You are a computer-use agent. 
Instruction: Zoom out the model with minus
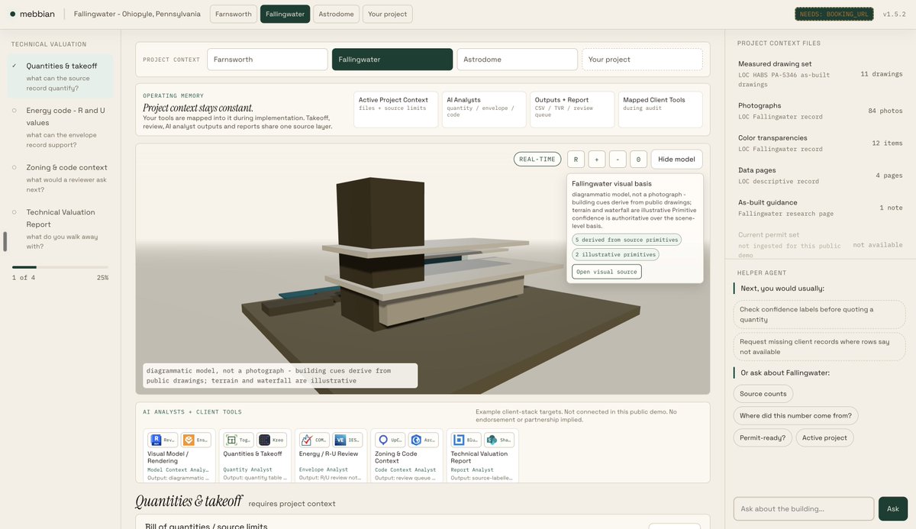tap(618, 159)
